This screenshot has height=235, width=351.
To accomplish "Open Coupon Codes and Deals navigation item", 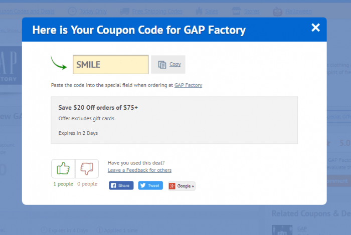I will pyautogui.click(x=28, y=11).
